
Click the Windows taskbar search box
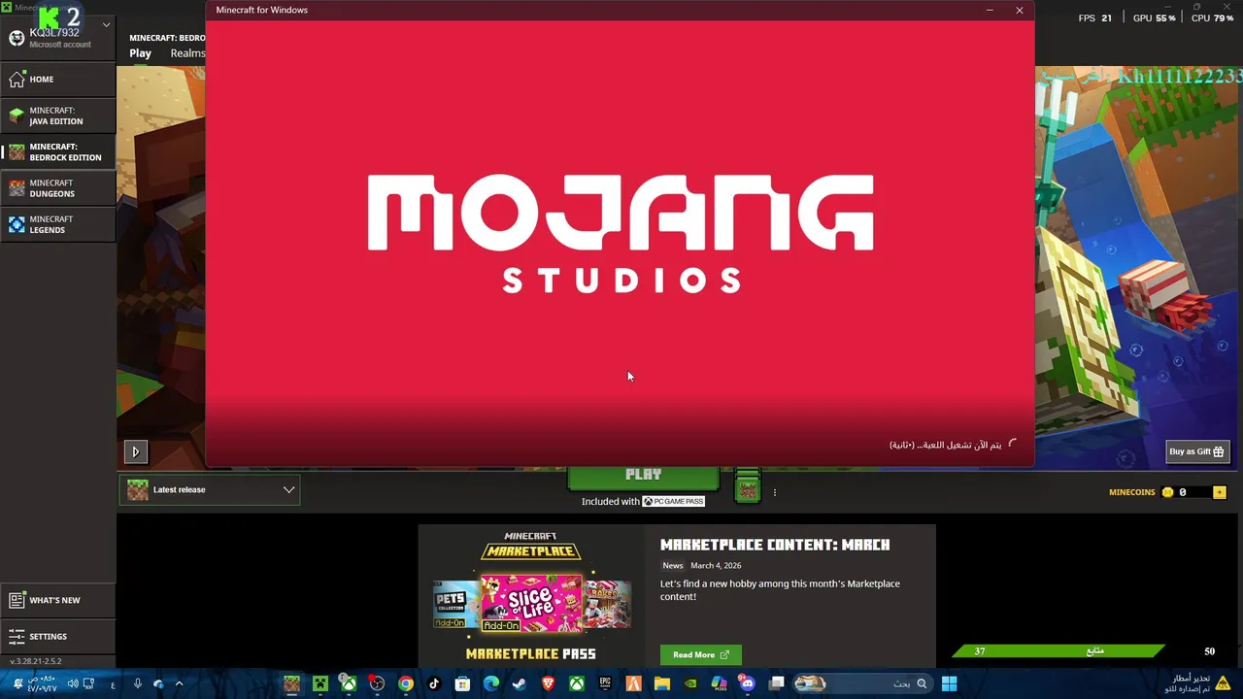pos(863,683)
